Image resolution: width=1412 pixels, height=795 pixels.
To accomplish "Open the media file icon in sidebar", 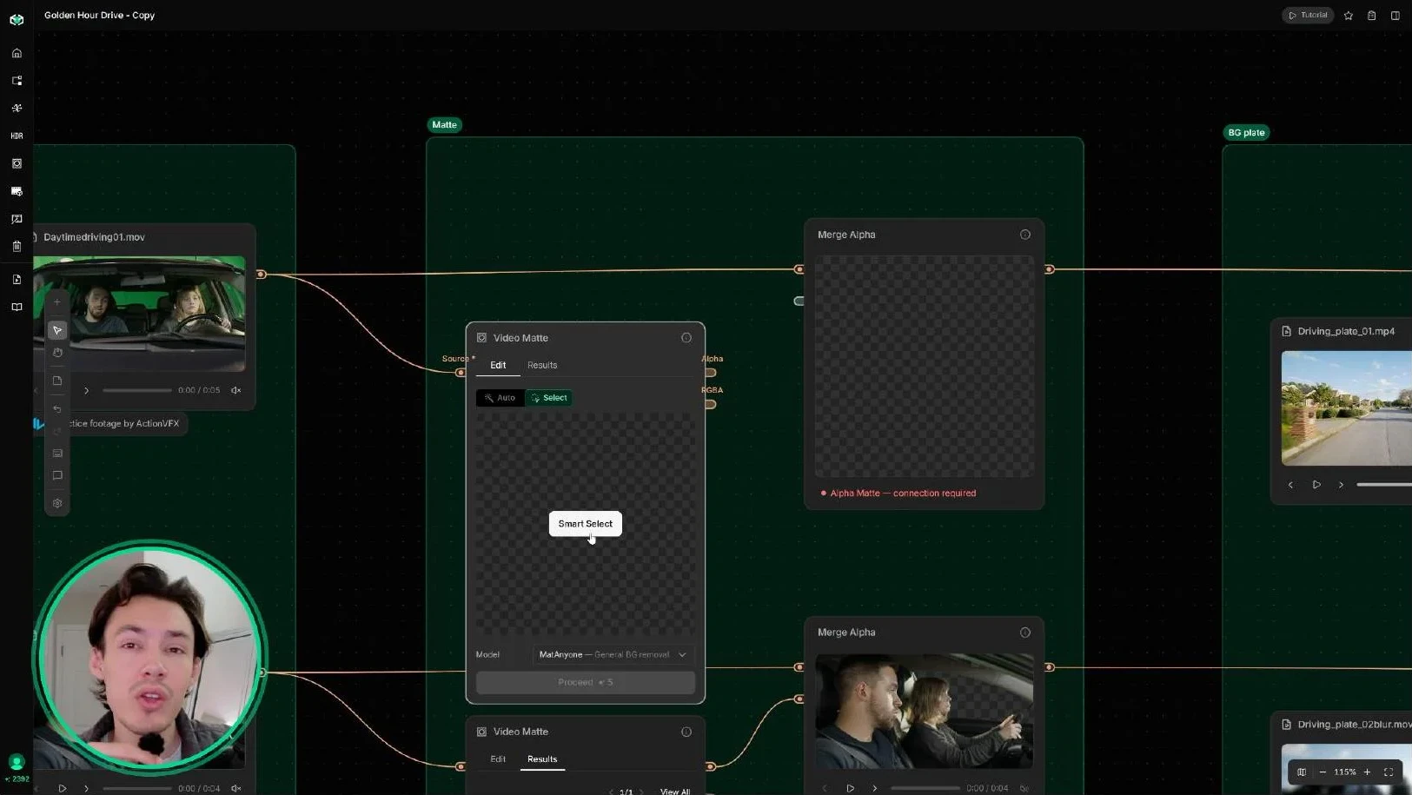I will [x=17, y=280].
